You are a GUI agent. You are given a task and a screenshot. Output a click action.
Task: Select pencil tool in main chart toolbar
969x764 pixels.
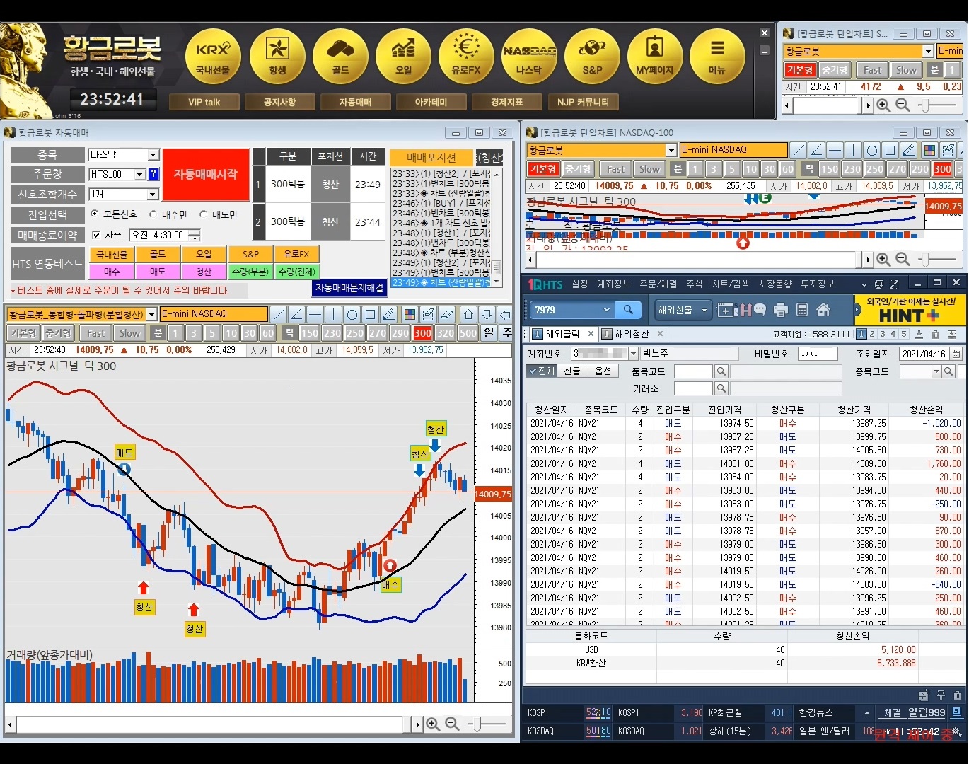(x=388, y=314)
